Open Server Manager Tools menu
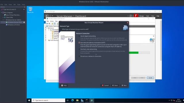184x103 pixels. coord(147,16)
